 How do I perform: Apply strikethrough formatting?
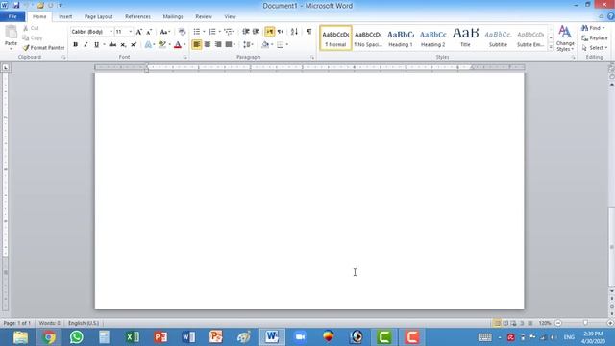tap(112, 45)
